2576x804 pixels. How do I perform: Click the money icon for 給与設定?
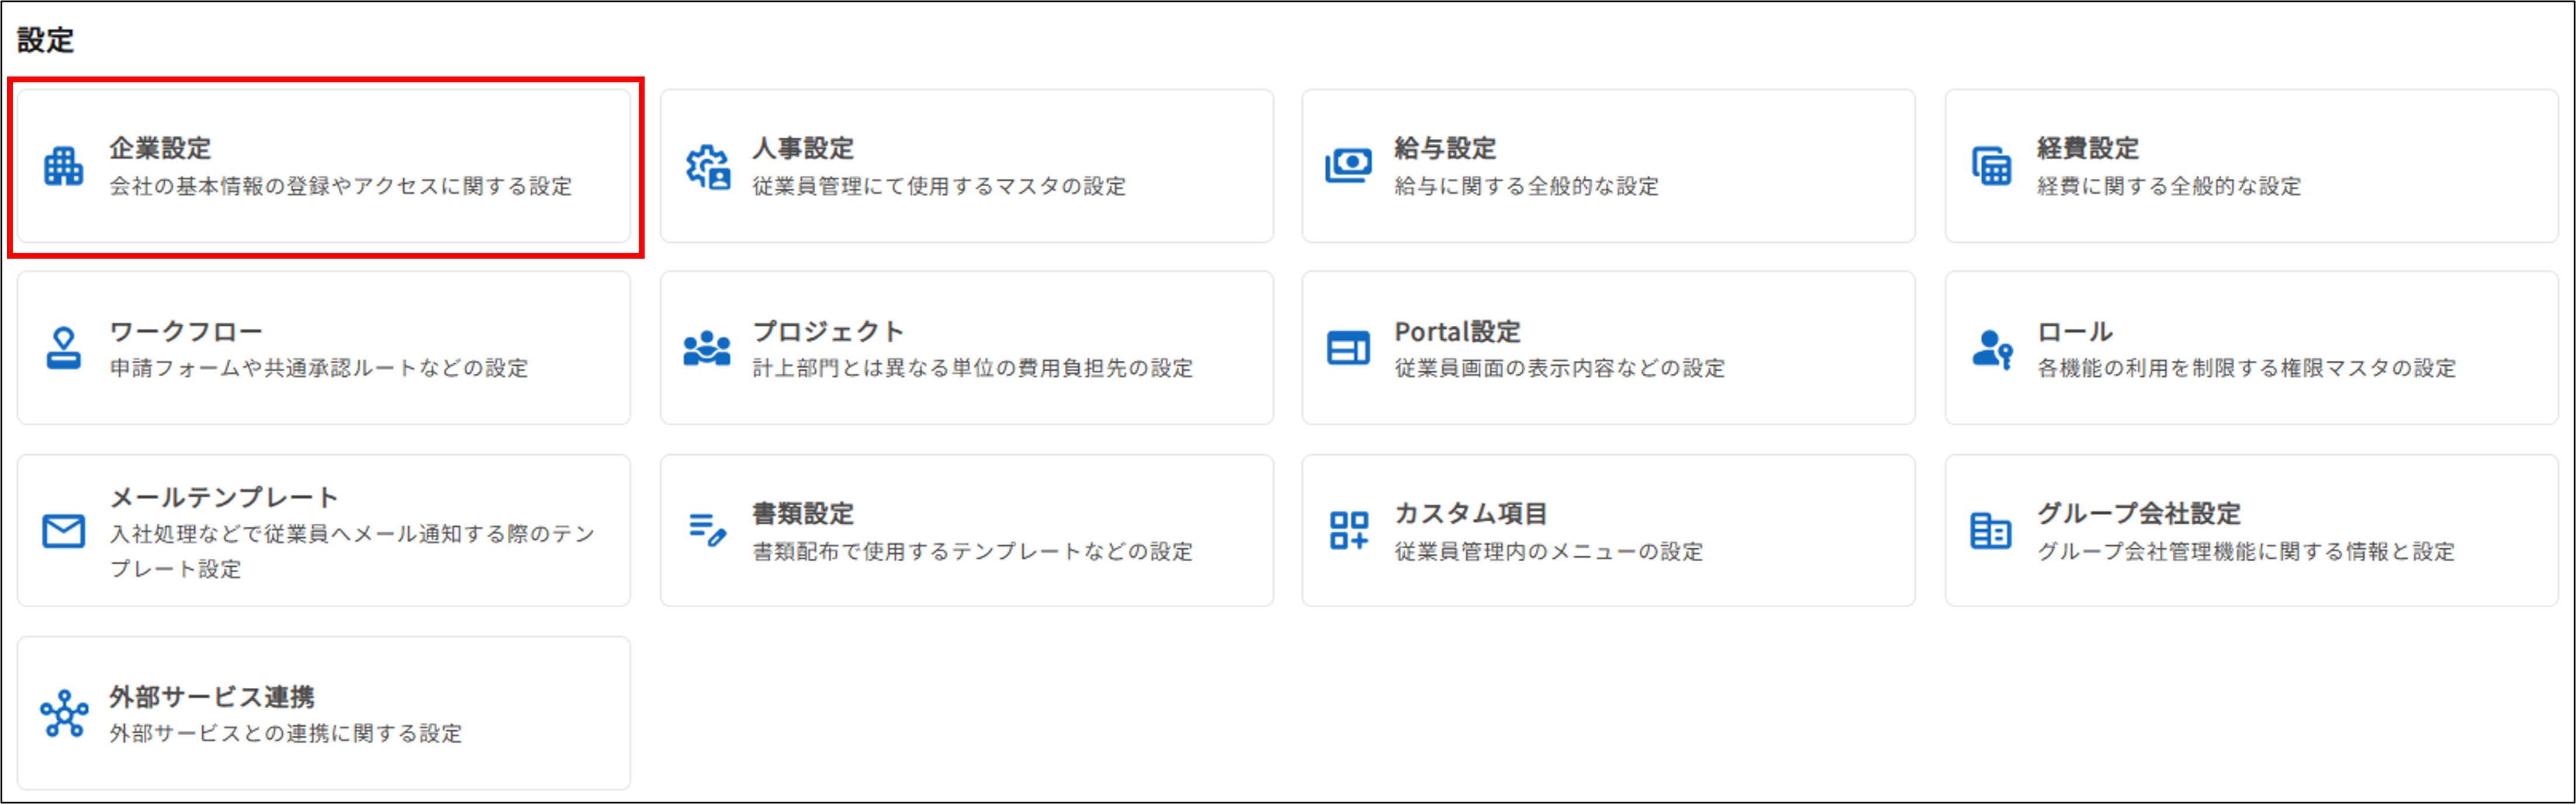[x=1348, y=166]
